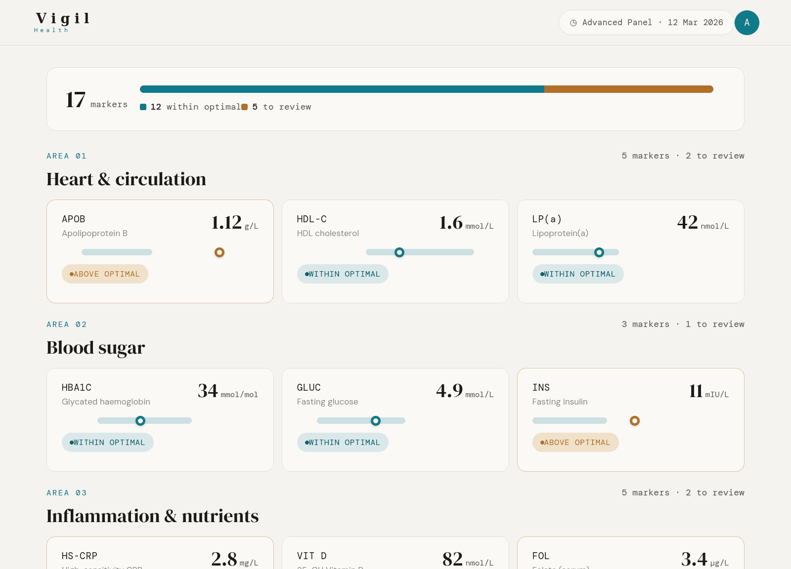The height and width of the screenshot is (569, 791).
Task: Click the INS value 11 mIU/L
Action: point(709,391)
